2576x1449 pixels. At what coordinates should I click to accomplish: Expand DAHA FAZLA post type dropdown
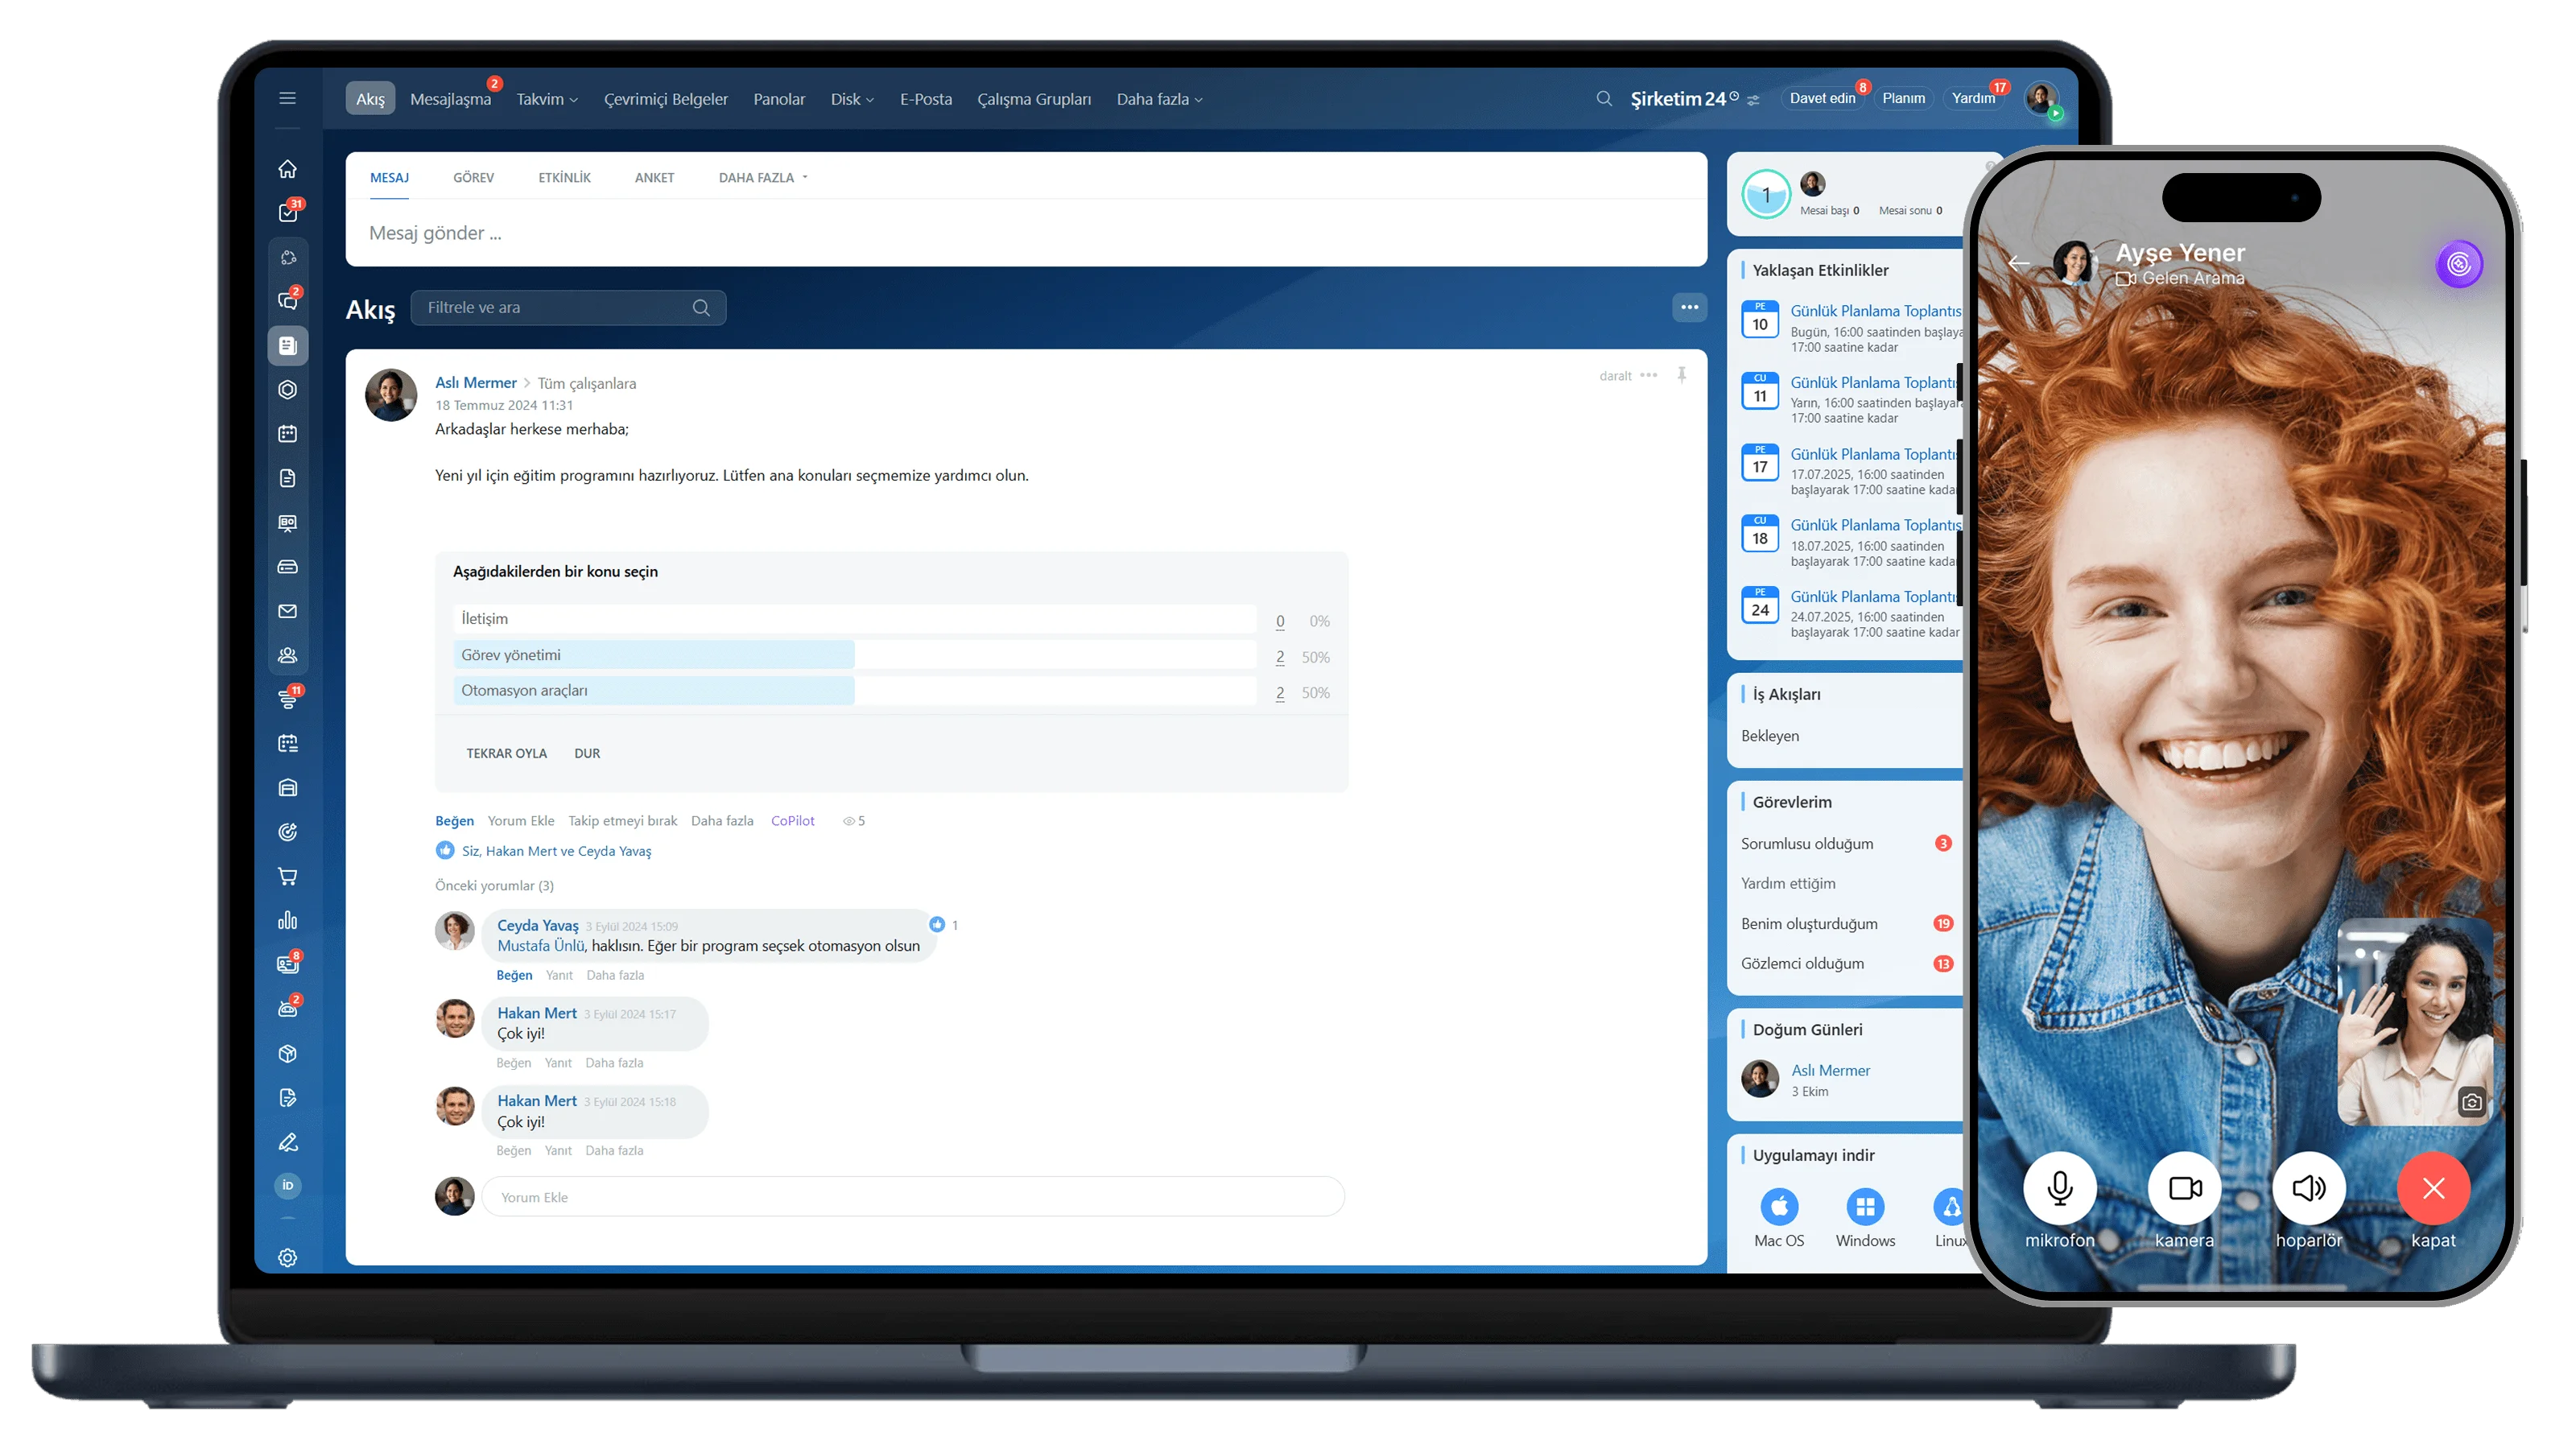click(763, 178)
